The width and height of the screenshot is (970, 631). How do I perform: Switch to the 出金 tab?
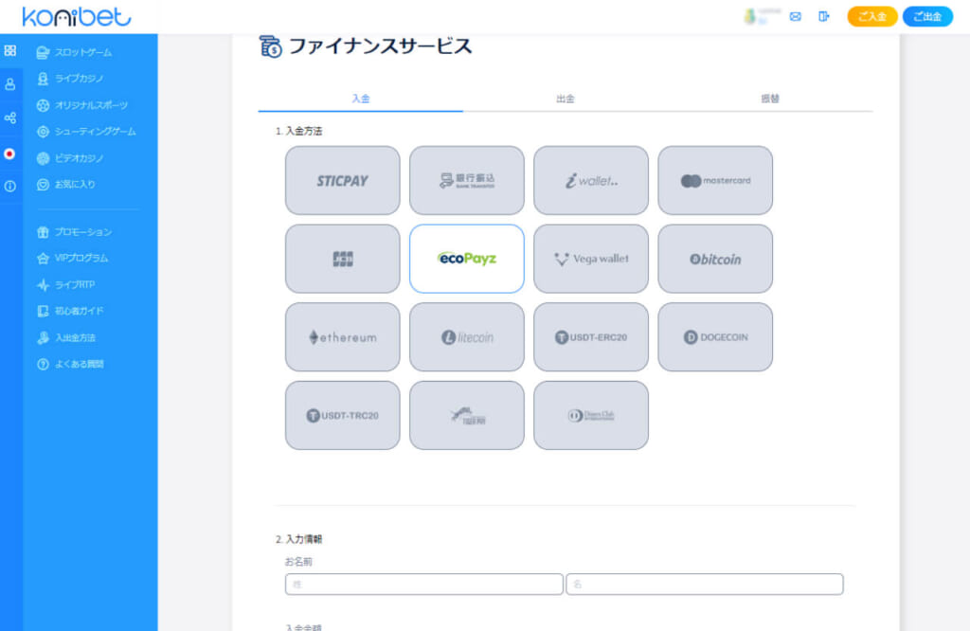tap(566, 99)
